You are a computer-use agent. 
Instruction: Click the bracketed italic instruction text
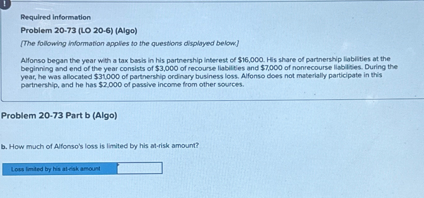[130, 44]
